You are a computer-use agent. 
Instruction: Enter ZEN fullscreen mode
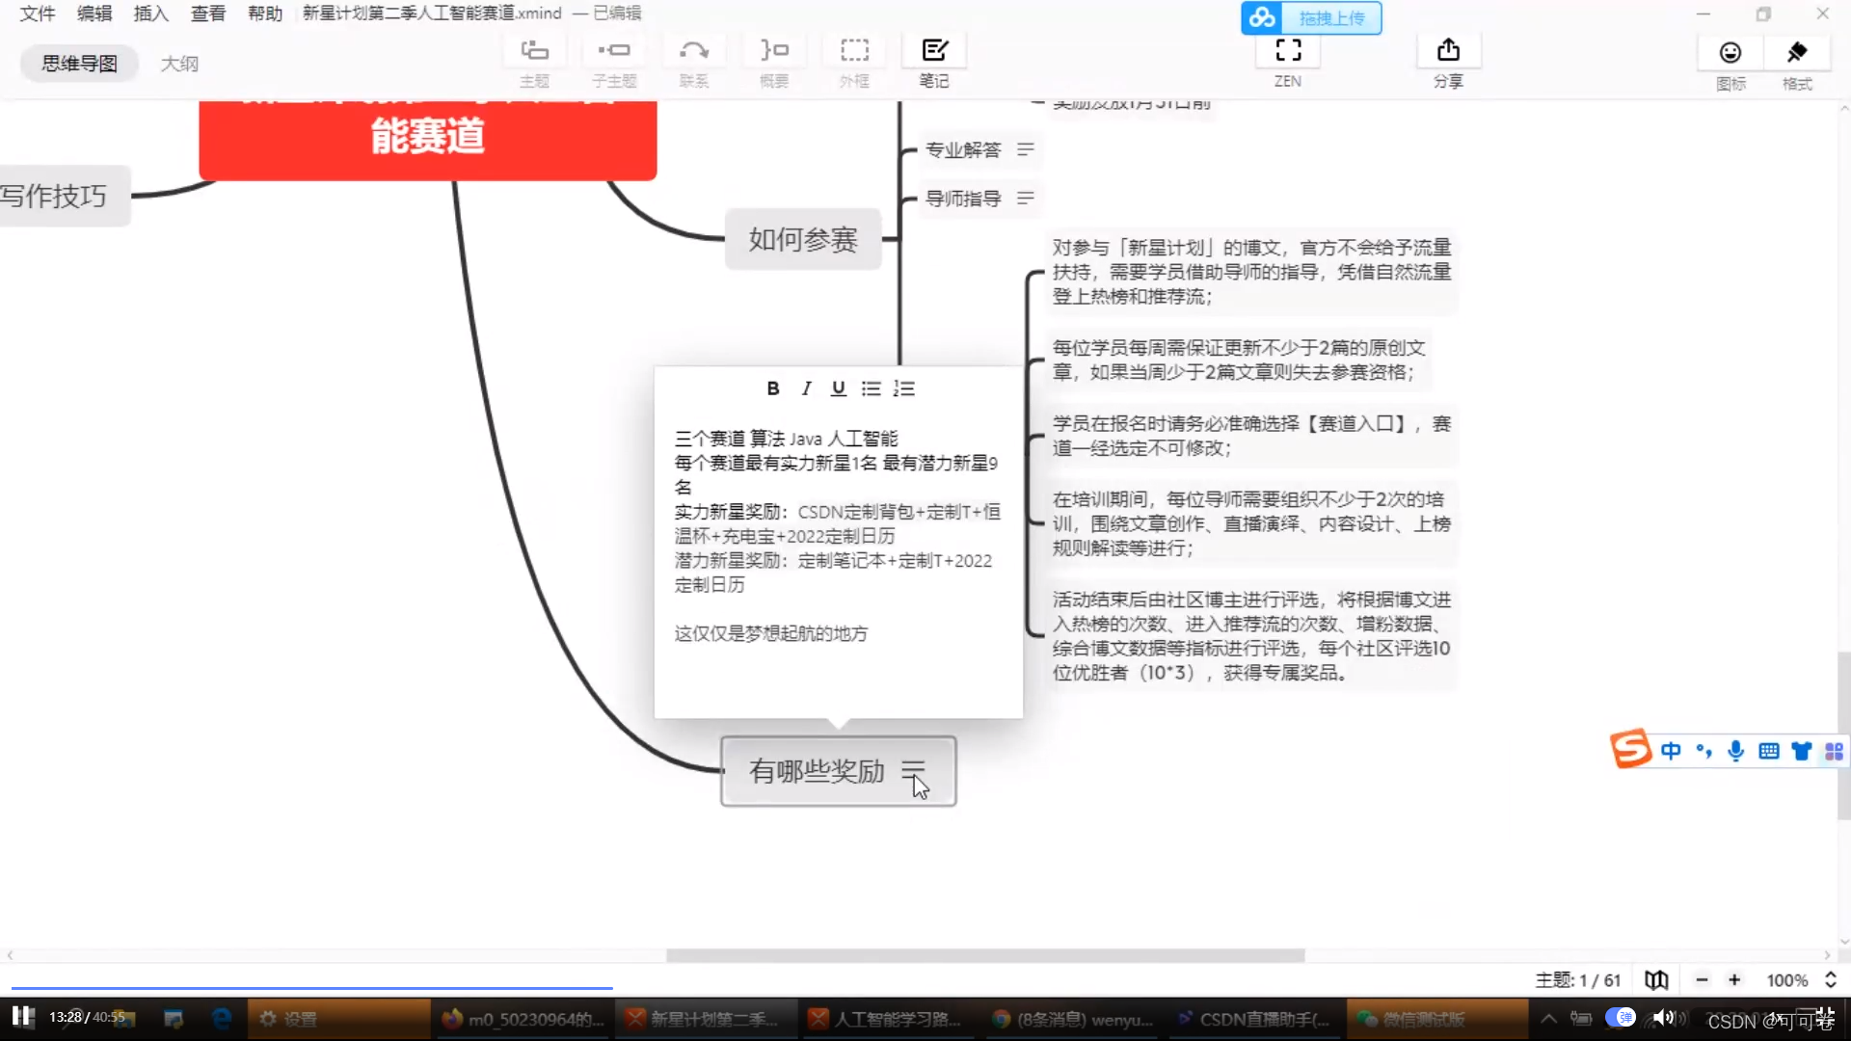pos(1288,50)
